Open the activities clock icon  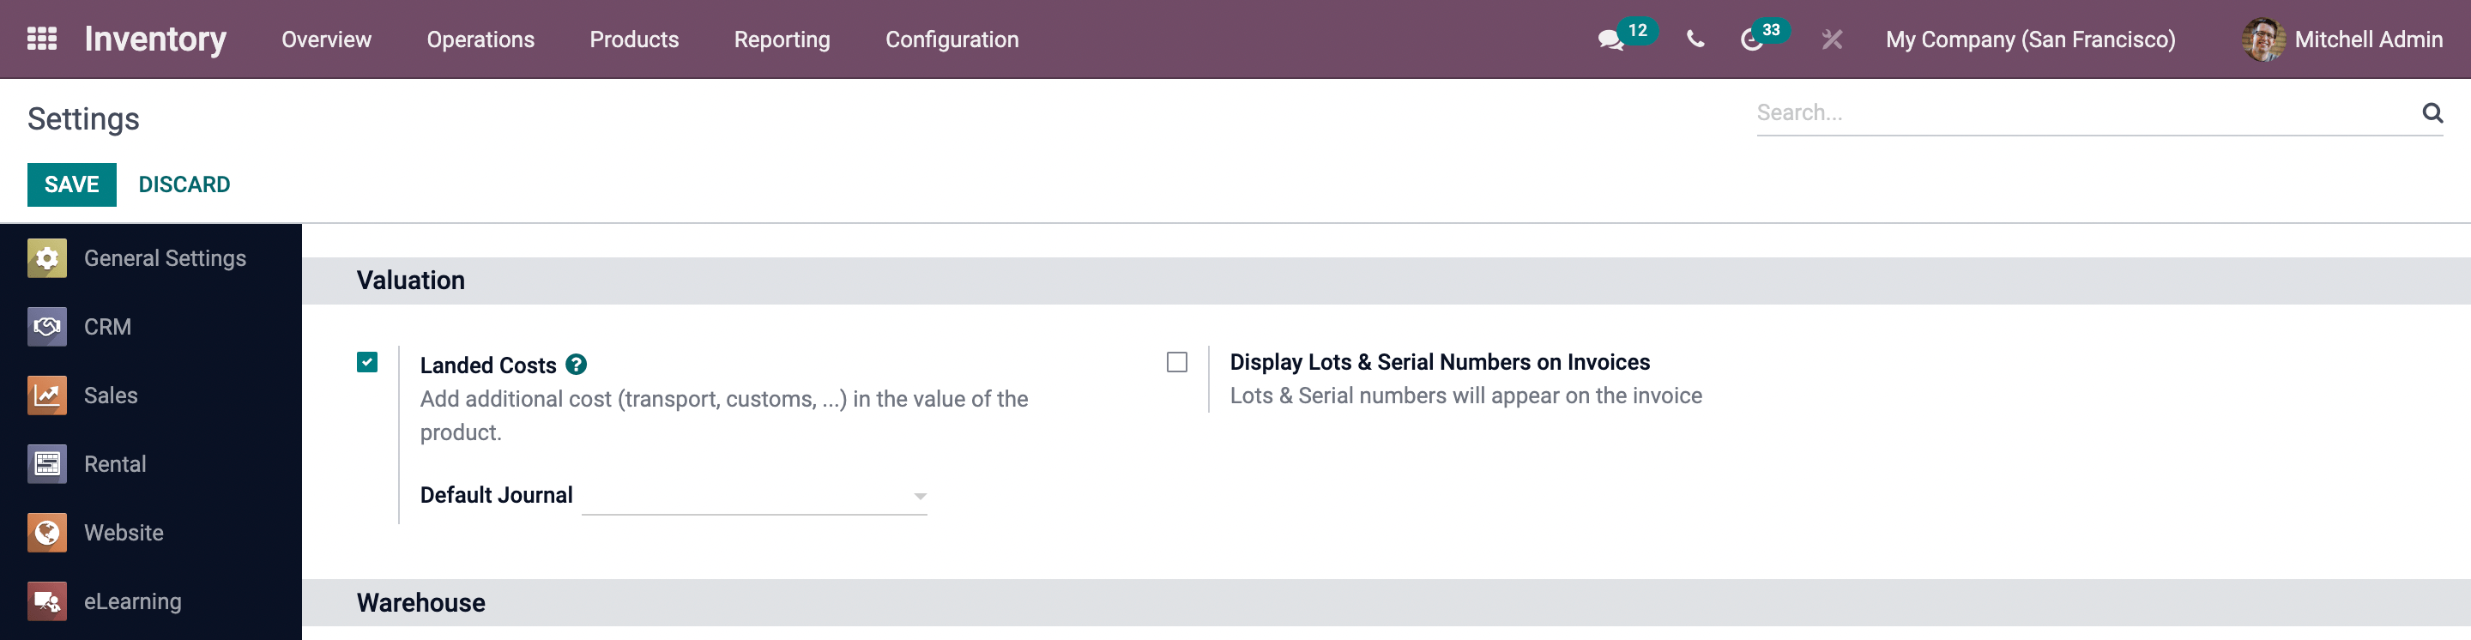(x=1751, y=39)
